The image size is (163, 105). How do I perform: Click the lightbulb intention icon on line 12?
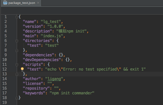tap(22, 69)
